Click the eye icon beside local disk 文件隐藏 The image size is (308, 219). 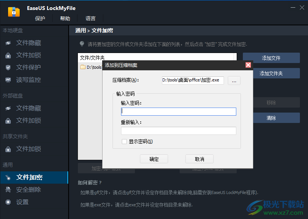(8, 43)
